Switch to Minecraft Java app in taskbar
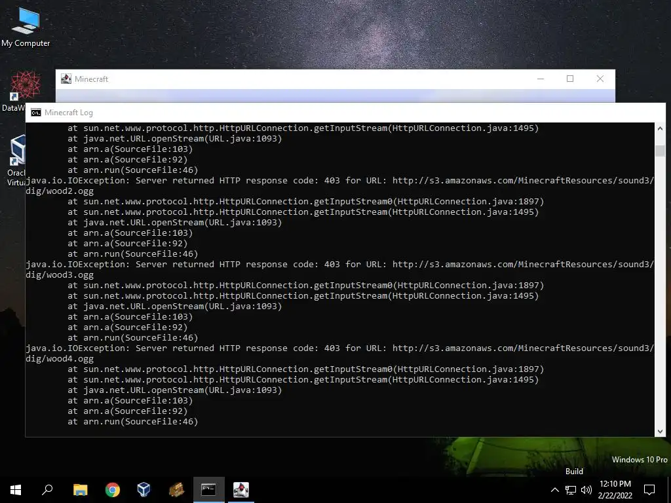671x503 pixels. click(x=241, y=490)
